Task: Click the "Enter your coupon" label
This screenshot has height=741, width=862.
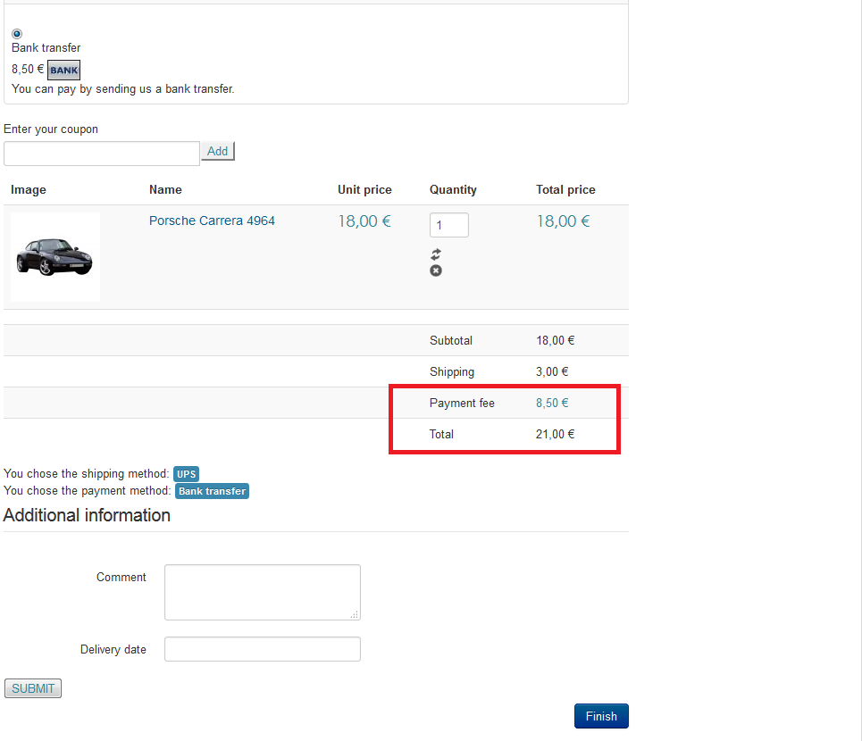Action: point(51,129)
